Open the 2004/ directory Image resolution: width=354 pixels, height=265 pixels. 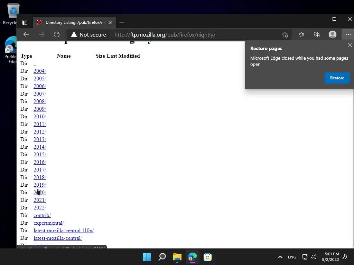coord(40,71)
